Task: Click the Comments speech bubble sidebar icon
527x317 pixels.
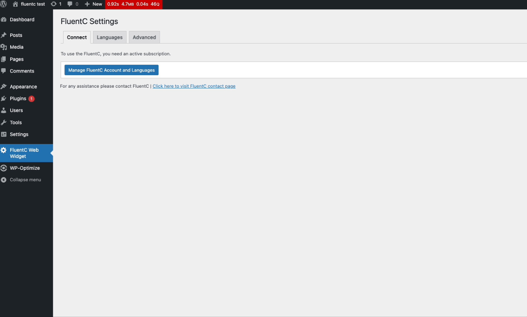Action: 4,71
